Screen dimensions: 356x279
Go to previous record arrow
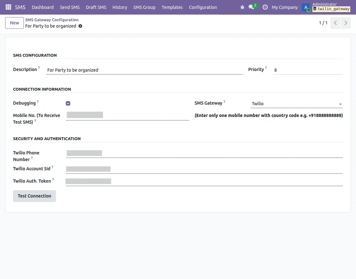coord(335,23)
